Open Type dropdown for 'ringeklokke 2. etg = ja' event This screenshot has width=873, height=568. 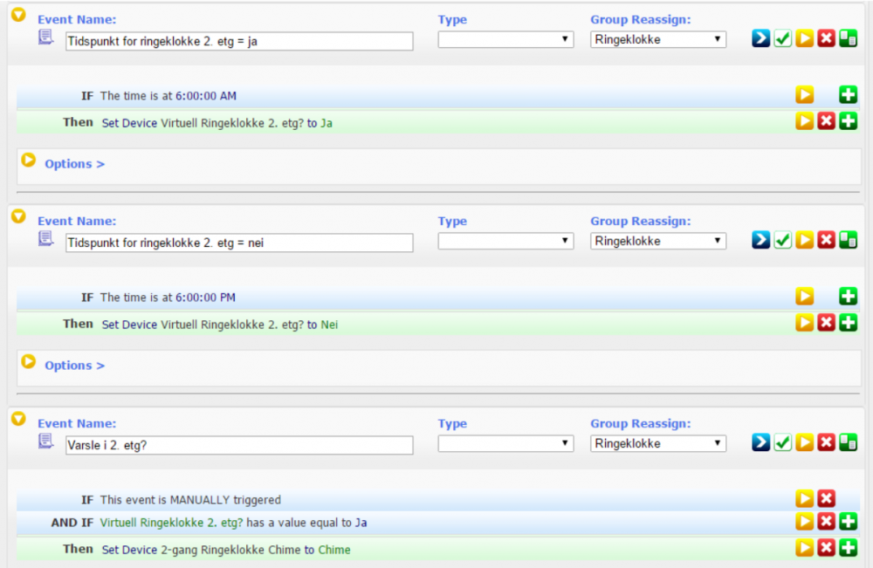click(x=505, y=39)
